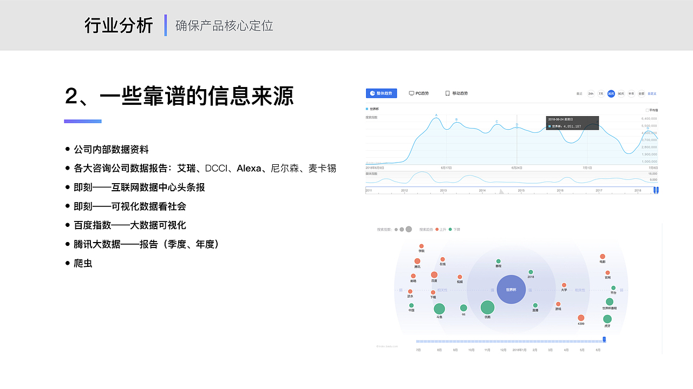The height and width of the screenshot is (389, 693).
Task: Click the tablet icon beside 移动趋势
Action: pyautogui.click(x=447, y=93)
